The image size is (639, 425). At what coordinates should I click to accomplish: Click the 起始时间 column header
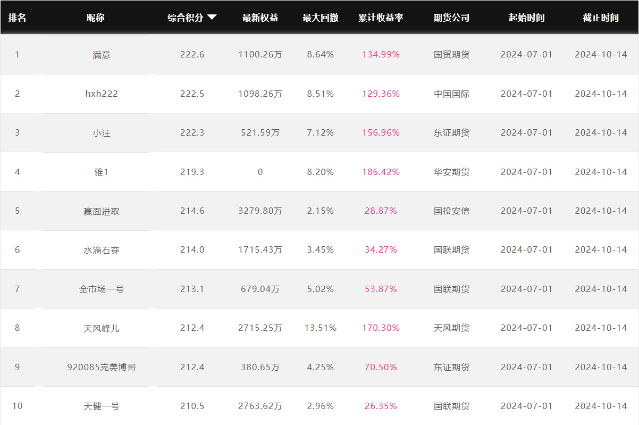tap(526, 18)
